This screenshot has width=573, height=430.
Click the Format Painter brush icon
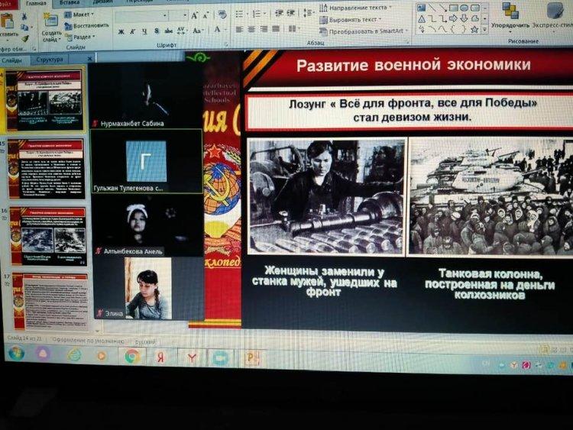(24, 37)
